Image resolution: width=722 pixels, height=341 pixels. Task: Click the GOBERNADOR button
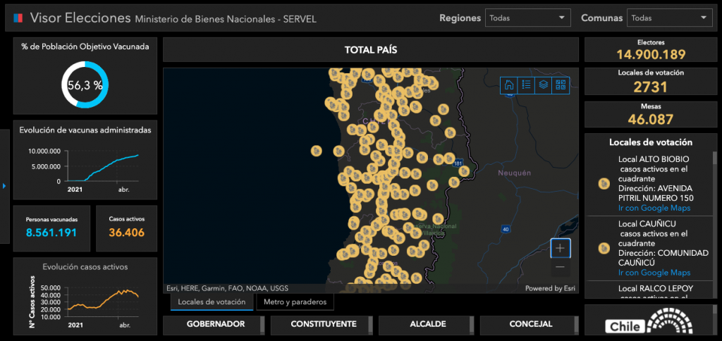[x=215, y=325]
